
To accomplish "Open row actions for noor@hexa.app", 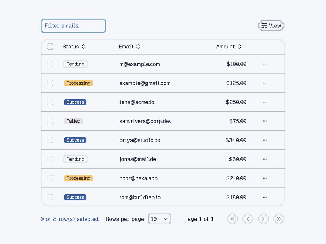I will 265,178.
